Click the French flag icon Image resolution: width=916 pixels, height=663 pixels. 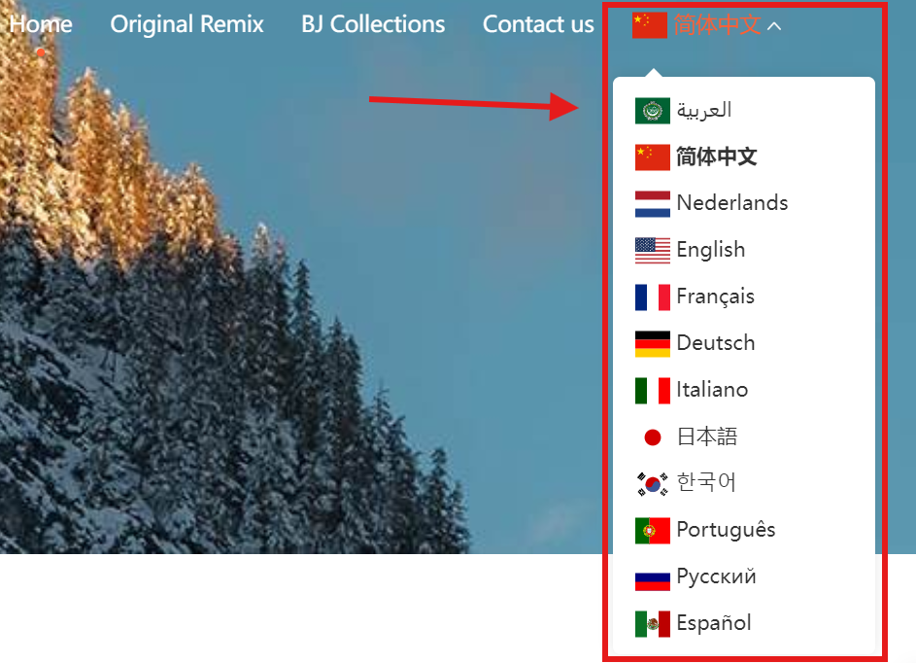tap(652, 297)
